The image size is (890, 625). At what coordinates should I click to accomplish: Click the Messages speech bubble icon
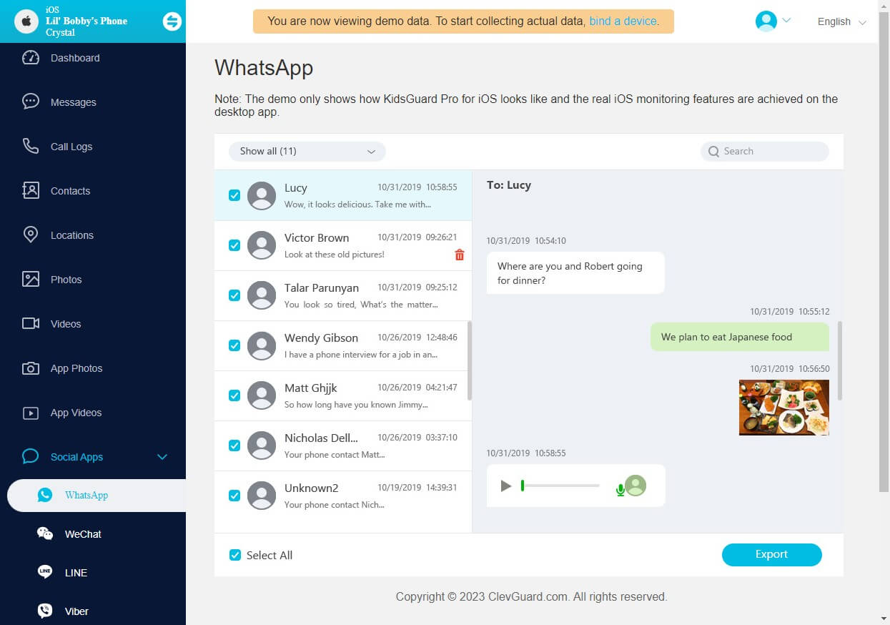click(31, 102)
